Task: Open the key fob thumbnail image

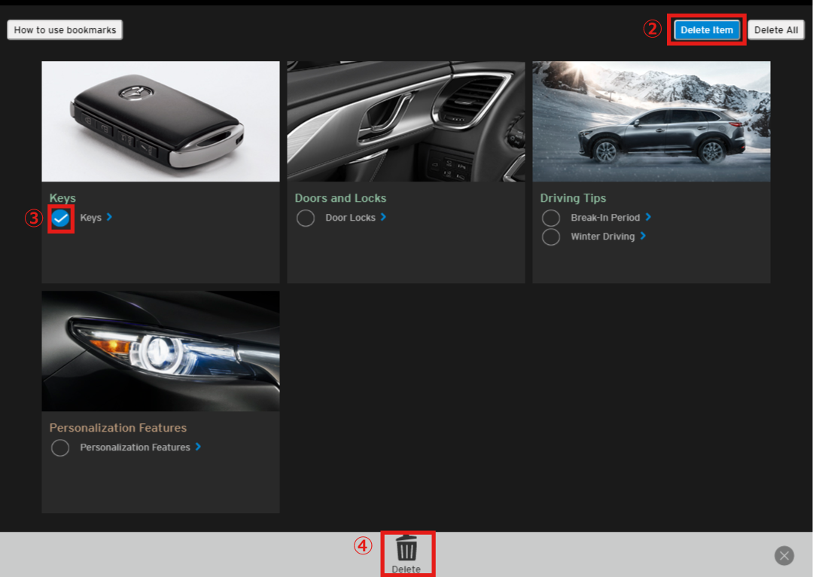Action: point(160,121)
